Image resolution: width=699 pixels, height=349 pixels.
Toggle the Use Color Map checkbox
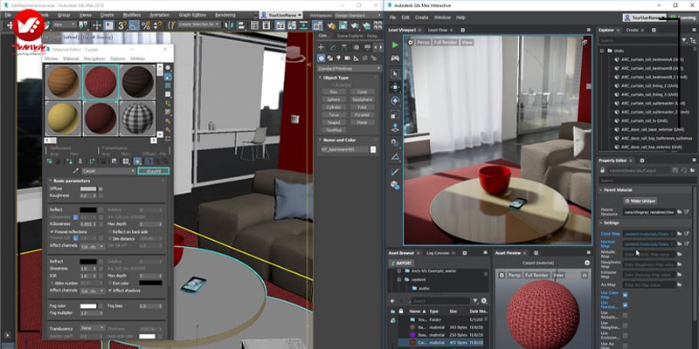coord(625,295)
